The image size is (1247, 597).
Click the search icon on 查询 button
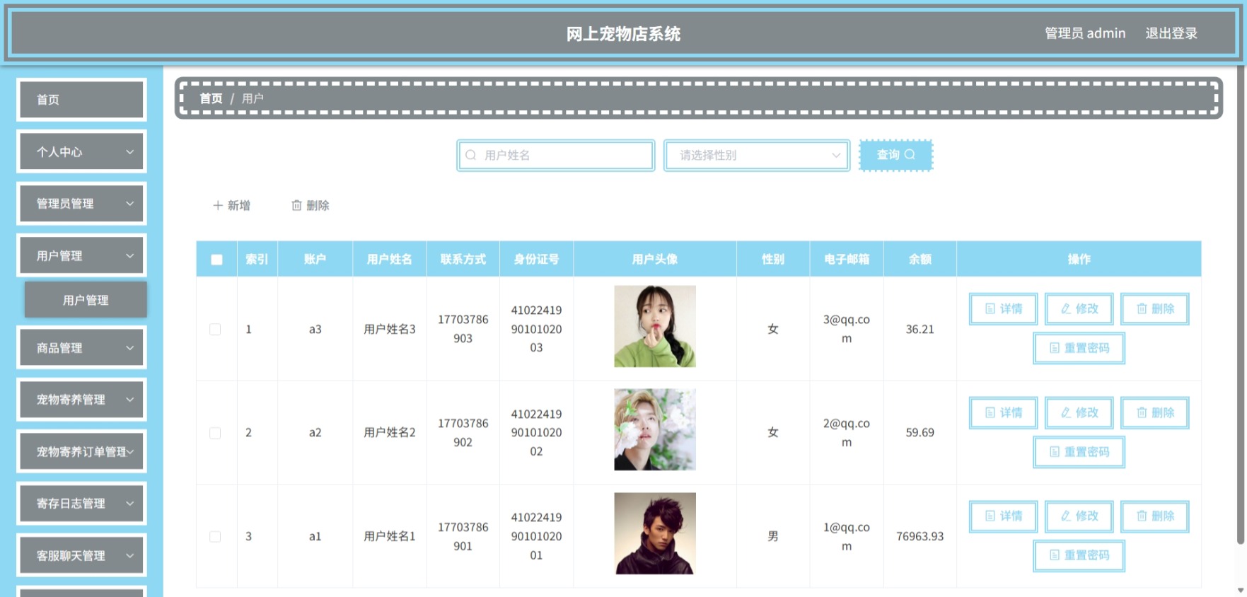910,154
